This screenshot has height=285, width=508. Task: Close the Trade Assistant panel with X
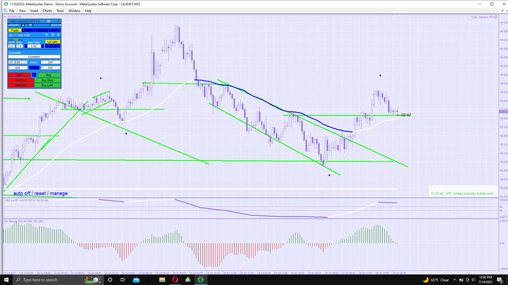point(58,21)
